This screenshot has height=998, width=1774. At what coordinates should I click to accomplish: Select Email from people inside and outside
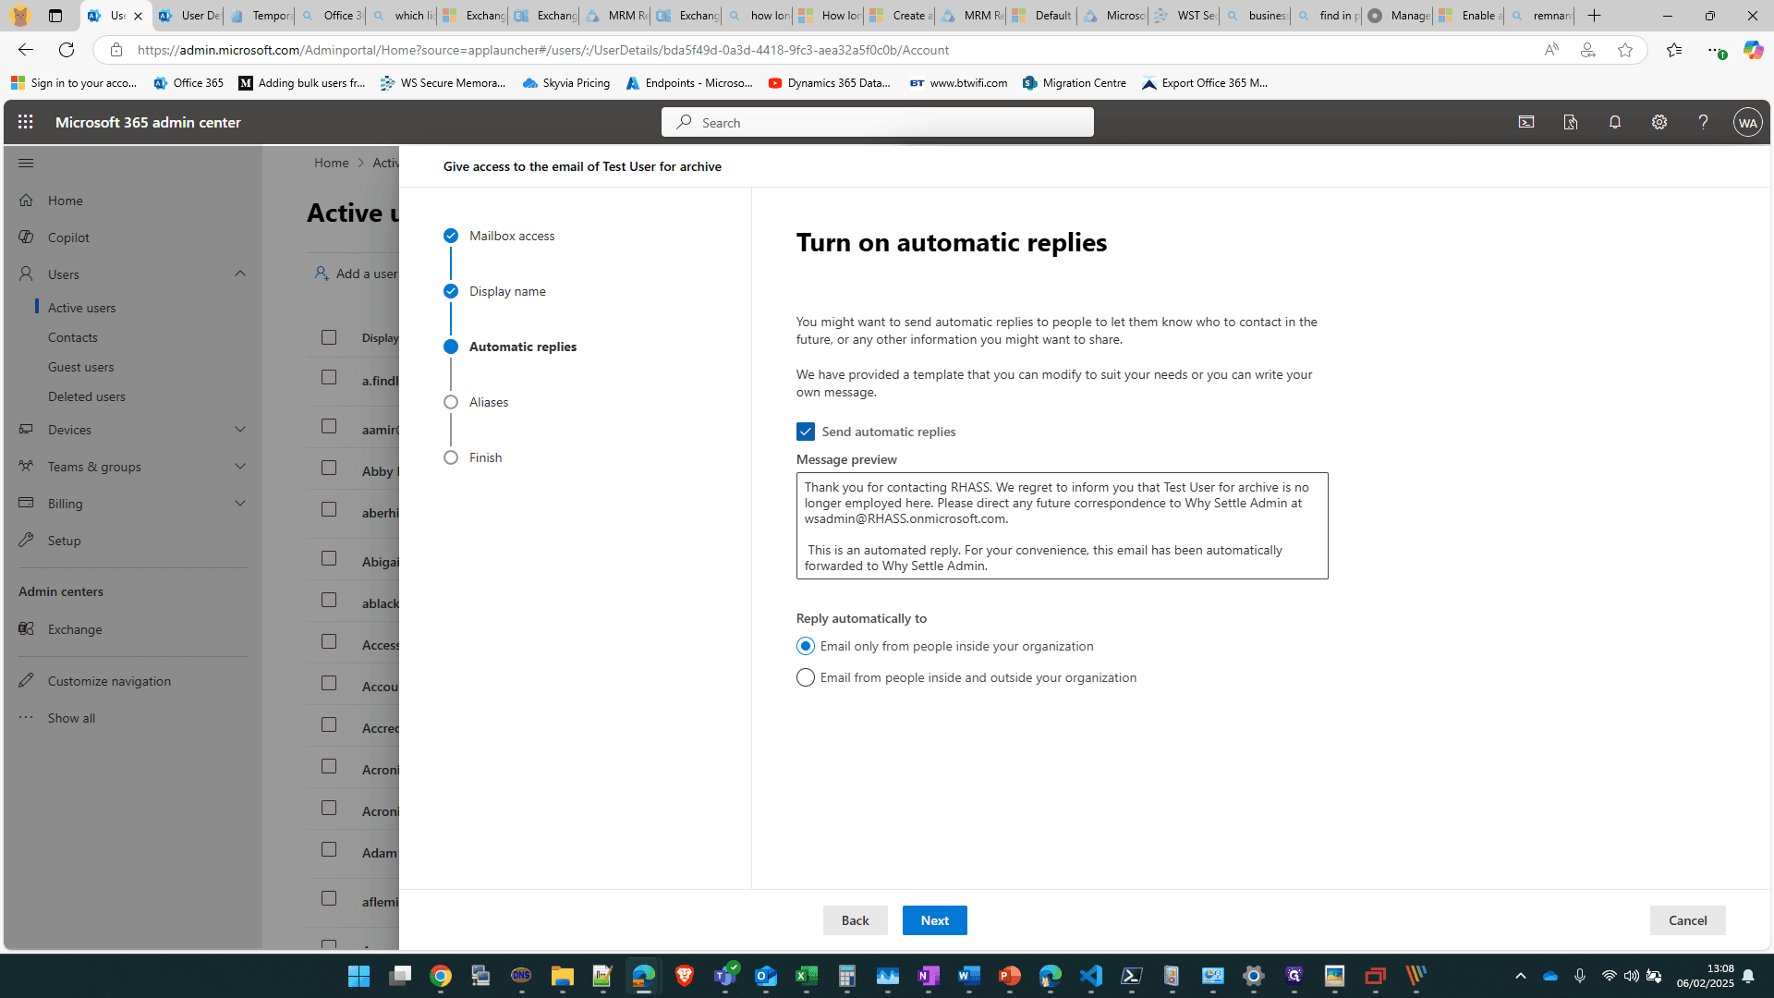[x=806, y=677]
